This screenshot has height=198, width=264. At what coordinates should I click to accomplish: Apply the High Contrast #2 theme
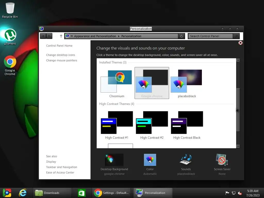[x=152, y=125]
